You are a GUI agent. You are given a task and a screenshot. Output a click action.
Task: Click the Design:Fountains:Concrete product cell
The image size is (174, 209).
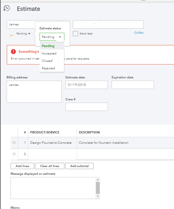click(x=51, y=143)
